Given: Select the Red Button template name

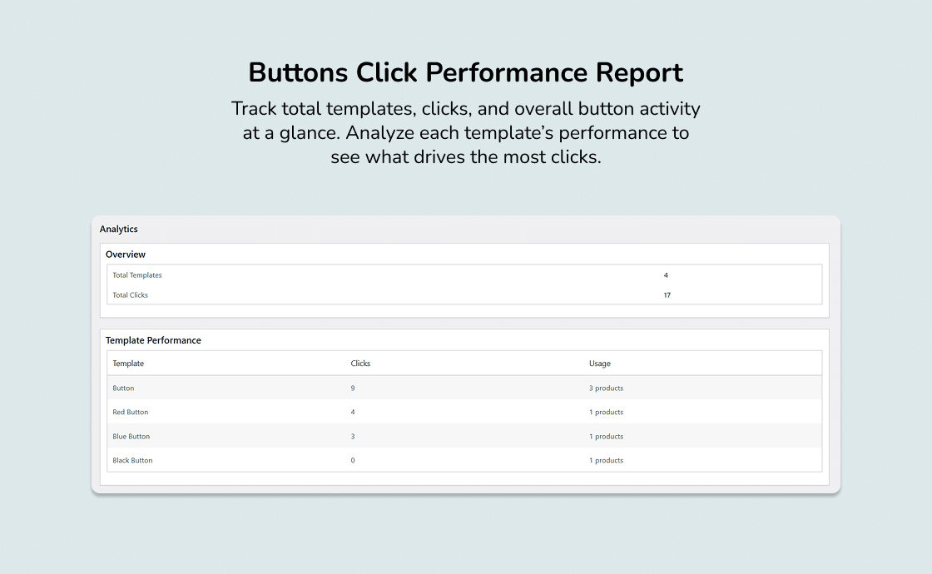Looking at the screenshot, I should point(130,412).
